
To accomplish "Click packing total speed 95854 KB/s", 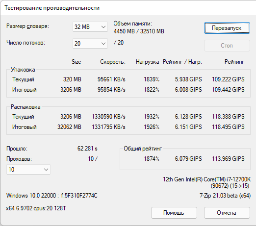I will pos(111,90).
